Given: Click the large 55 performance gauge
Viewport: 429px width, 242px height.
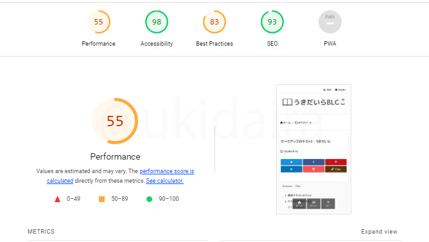Looking at the screenshot, I should point(115,121).
